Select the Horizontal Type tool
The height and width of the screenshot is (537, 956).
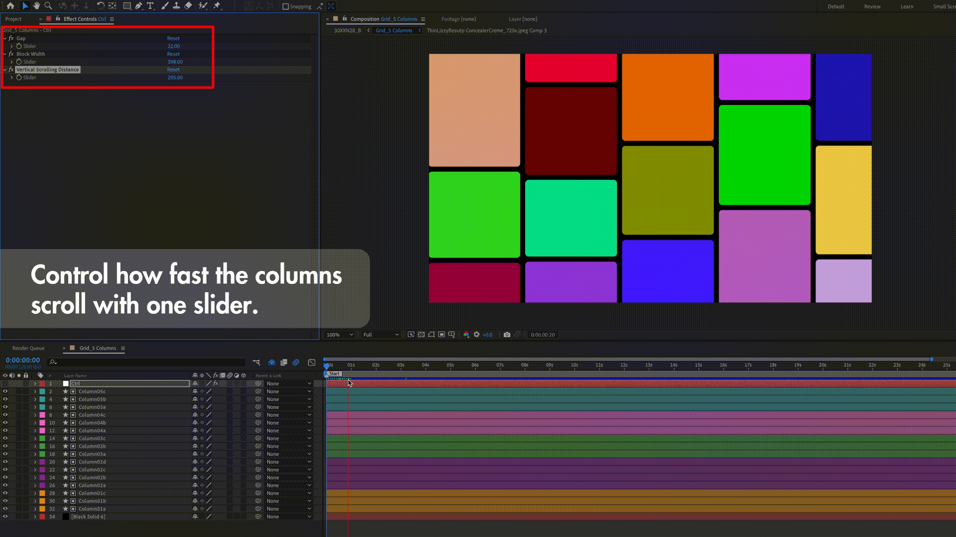(x=150, y=6)
